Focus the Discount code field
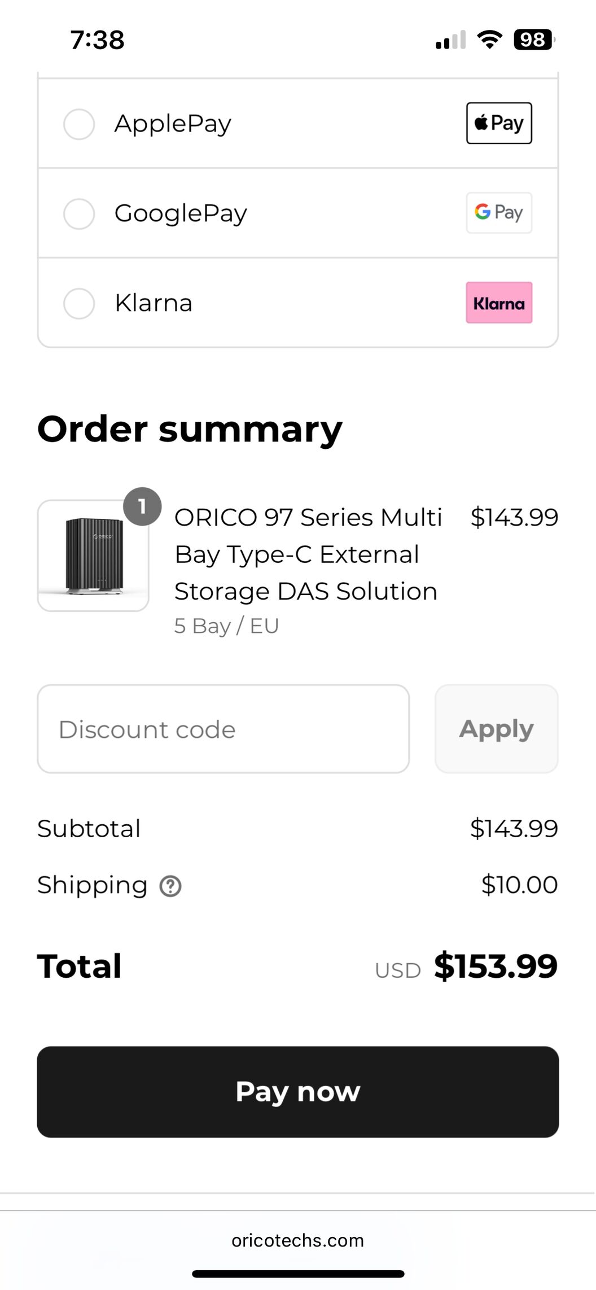This screenshot has width=596, height=1290. coord(223,729)
